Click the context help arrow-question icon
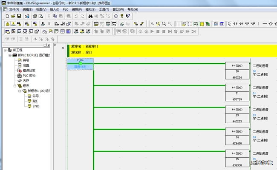277x170 pixels. pyautogui.click(x=128, y=16)
